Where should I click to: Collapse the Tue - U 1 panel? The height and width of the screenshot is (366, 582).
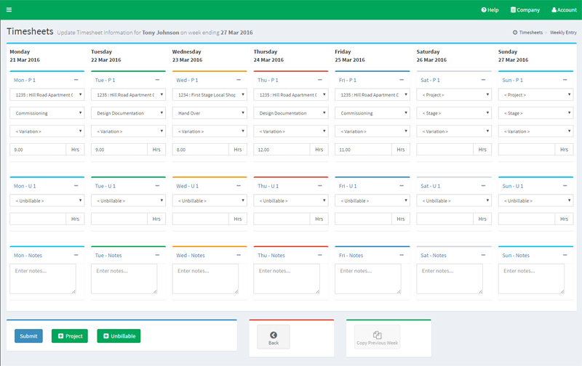(x=157, y=186)
